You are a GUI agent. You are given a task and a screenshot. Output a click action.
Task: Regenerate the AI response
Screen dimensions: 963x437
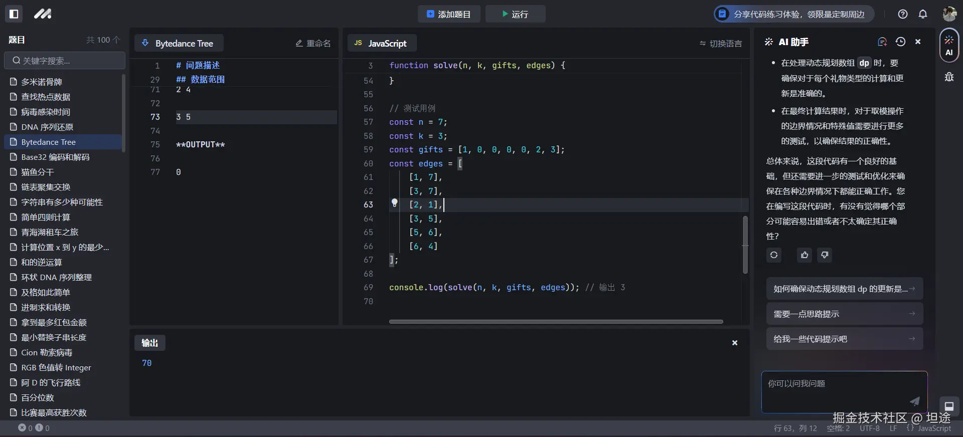tap(774, 255)
